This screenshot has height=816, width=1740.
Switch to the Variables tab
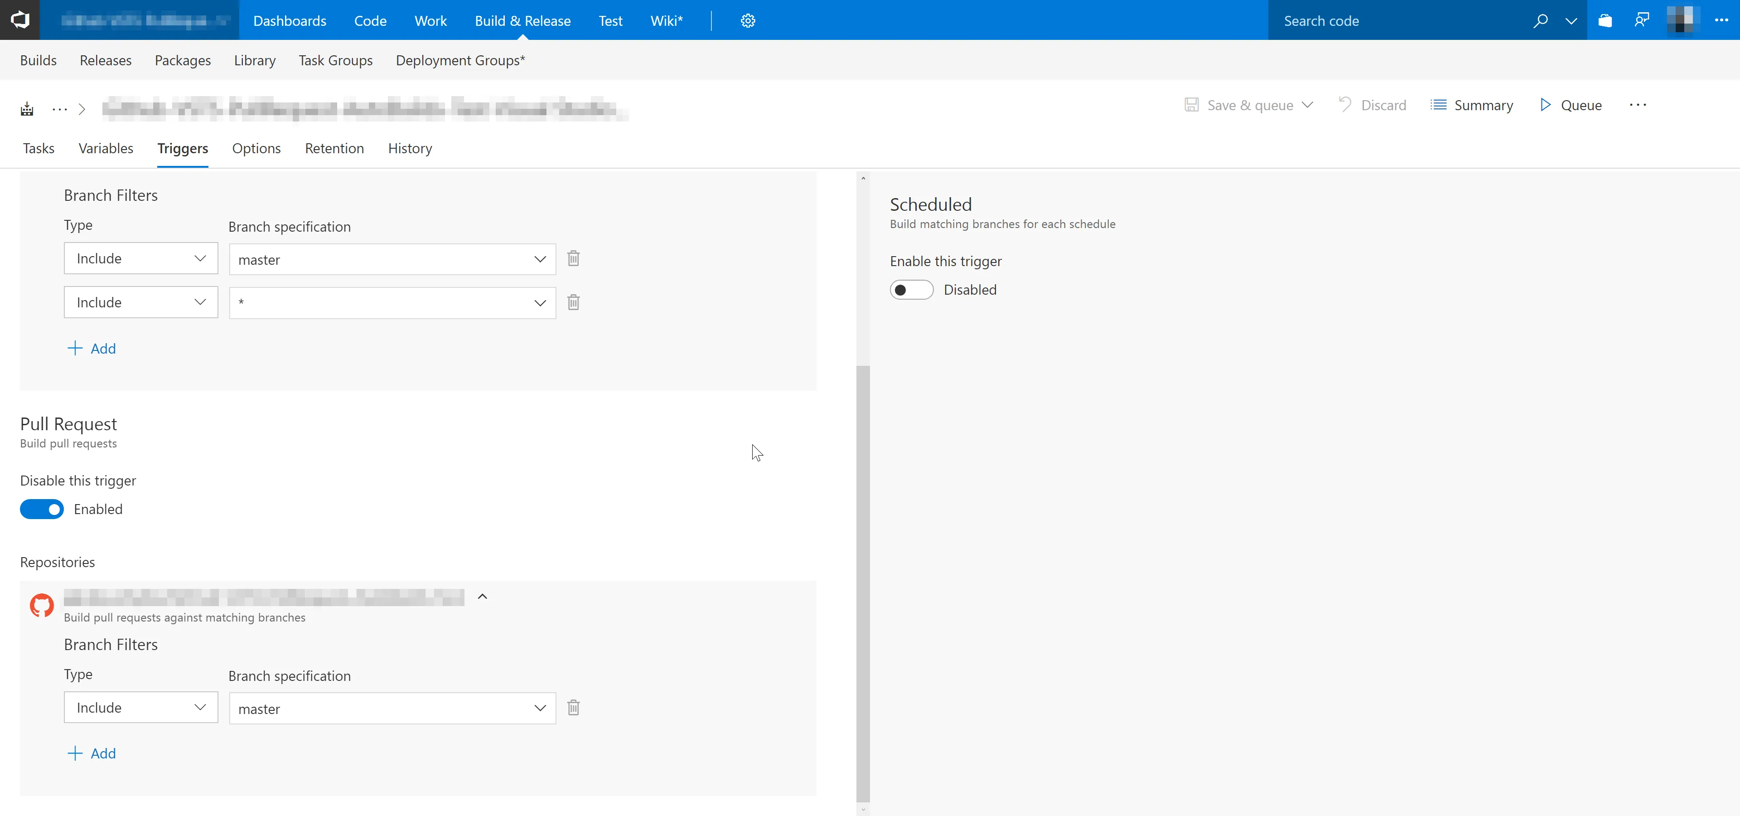tap(106, 149)
